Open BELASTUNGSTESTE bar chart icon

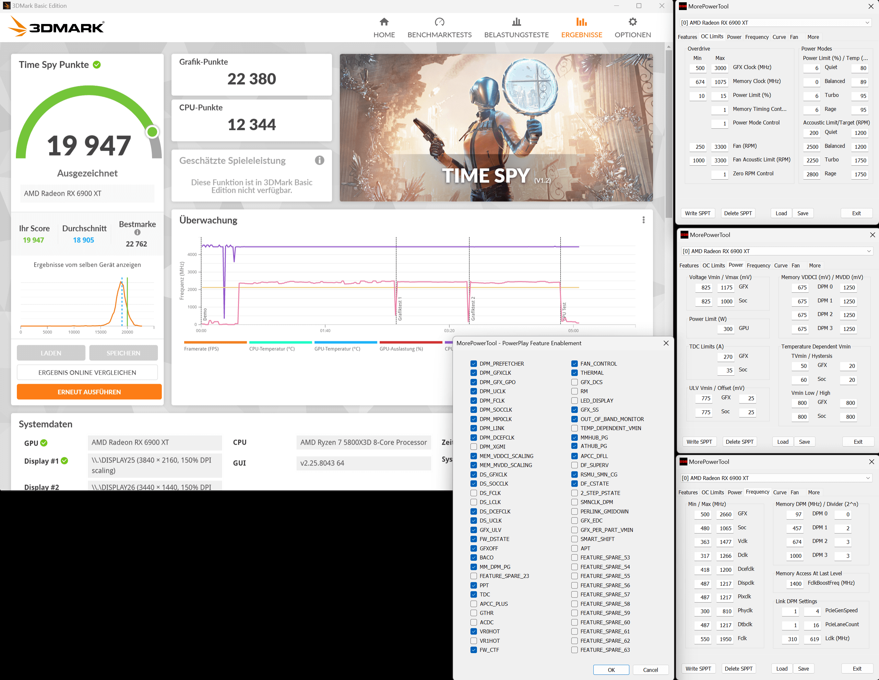click(x=517, y=22)
